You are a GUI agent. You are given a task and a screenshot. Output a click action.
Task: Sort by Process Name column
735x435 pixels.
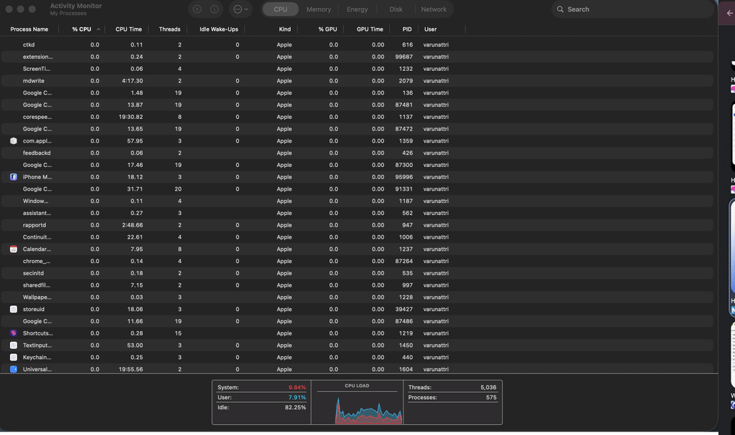(29, 29)
